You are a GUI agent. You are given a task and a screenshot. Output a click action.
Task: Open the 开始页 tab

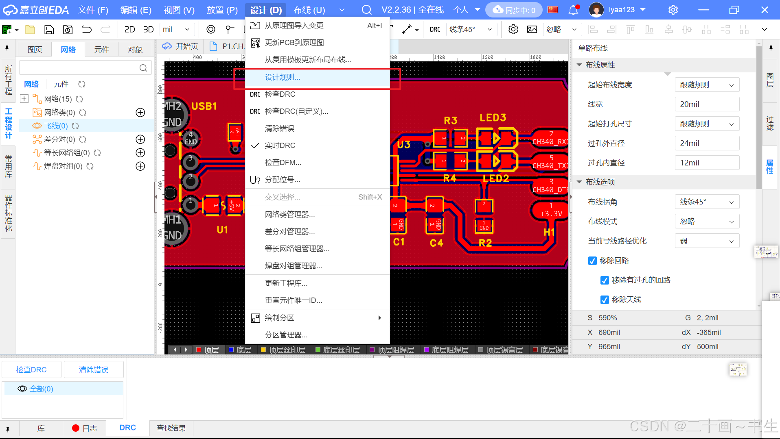click(180, 46)
